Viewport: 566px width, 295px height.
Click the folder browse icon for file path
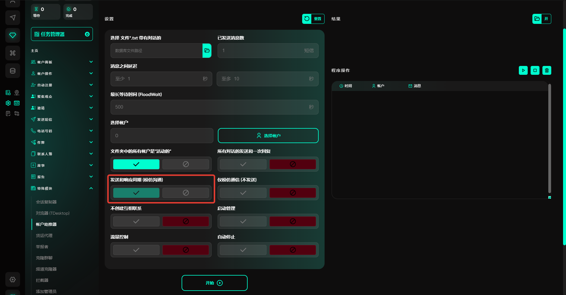207,51
